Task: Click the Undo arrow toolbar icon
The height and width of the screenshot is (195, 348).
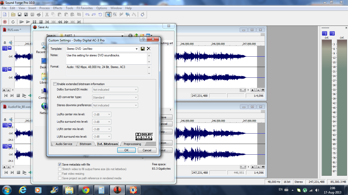Action: point(87,14)
